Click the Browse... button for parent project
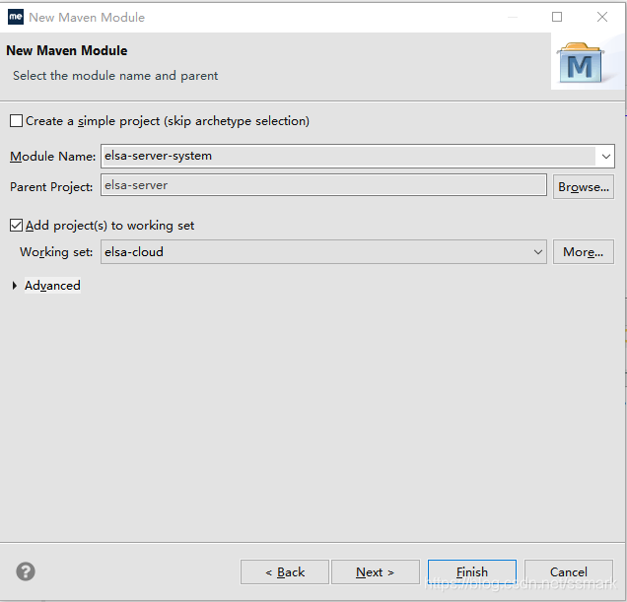The image size is (627, 602). [584, 186]
